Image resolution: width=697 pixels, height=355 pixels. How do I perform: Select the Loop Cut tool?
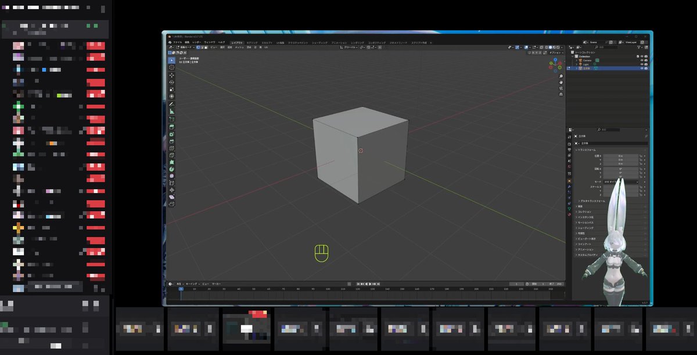[171, 148]
